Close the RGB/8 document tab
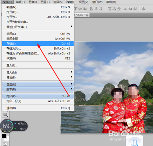The image size is (153, 146). 87,15
